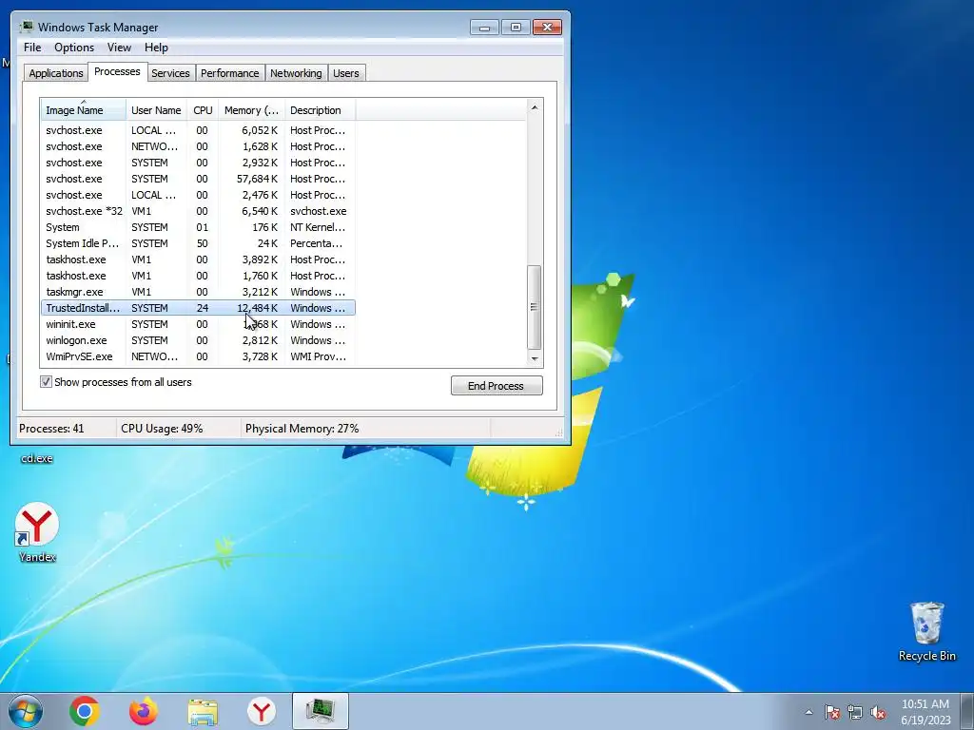Switch to the Services tab
Screen dimensions: 974x730
point(170,73)
